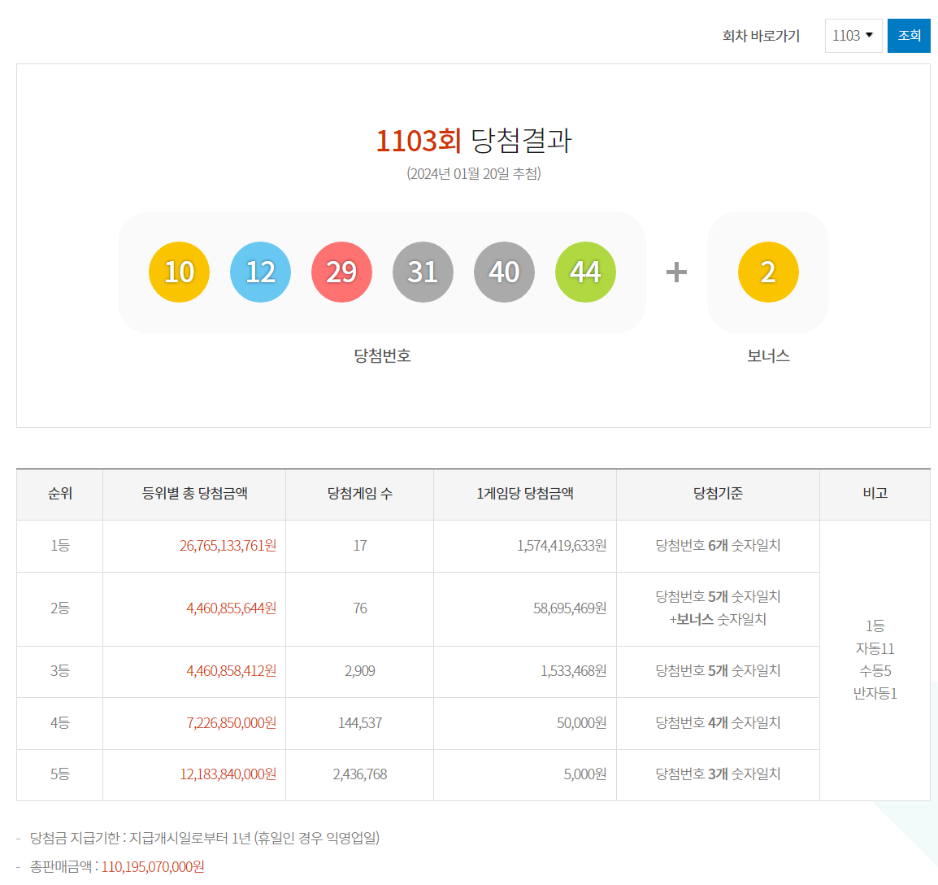Screen dimensions: 938x885
Task: Click the winner count 2,436,768
Action: (x=359, y=774)
